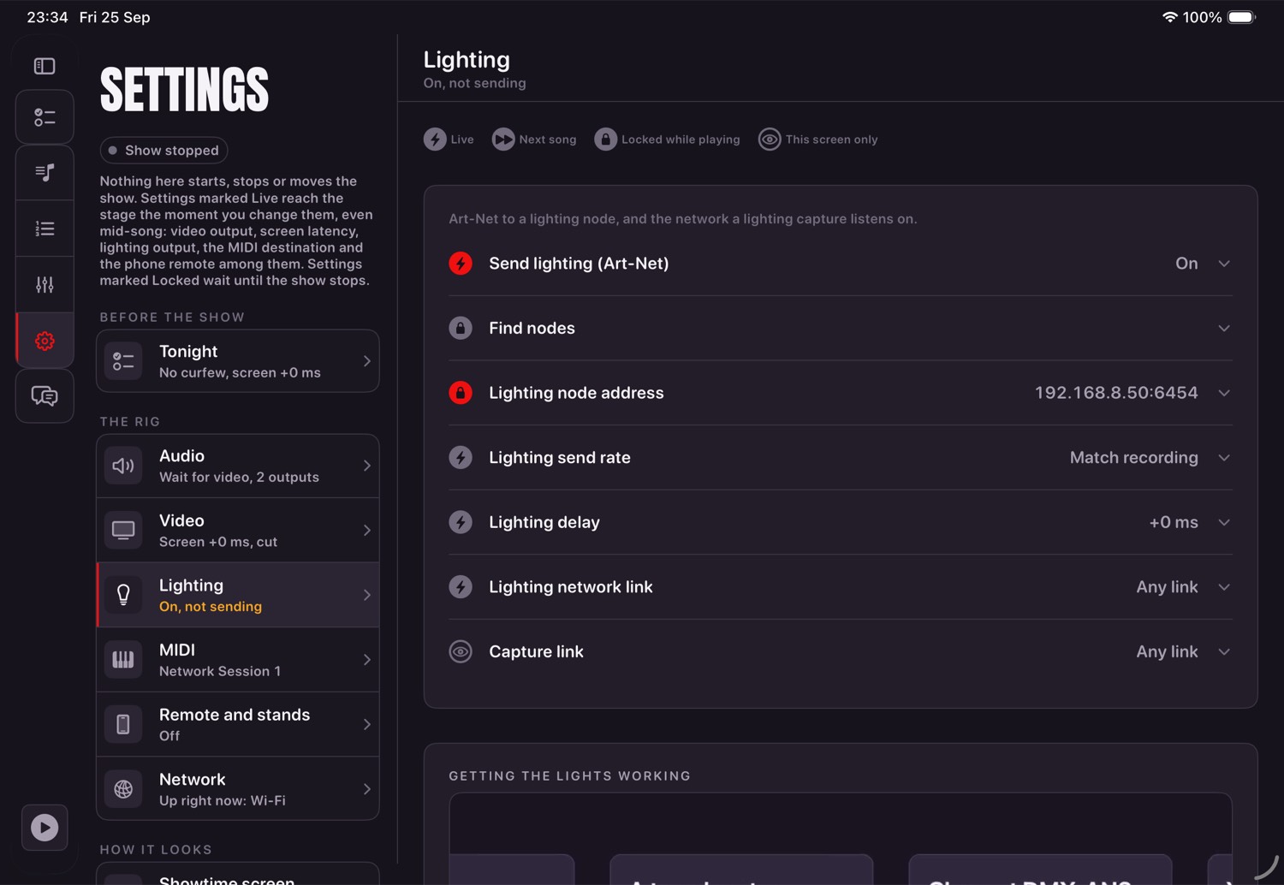The image size is (1284, 885).
Task: Select the red settings gear icon
Action: tap(45, 341)
